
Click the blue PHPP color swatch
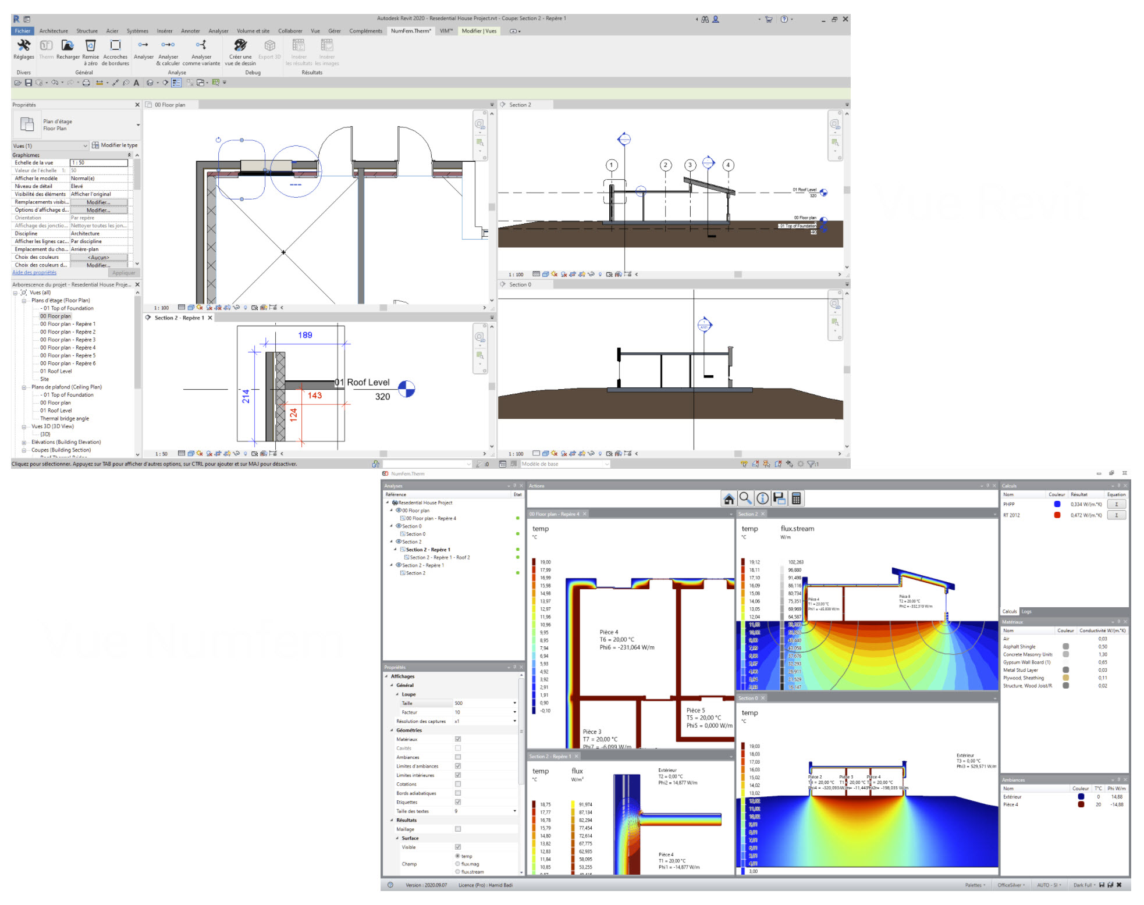coord(1057,504)
